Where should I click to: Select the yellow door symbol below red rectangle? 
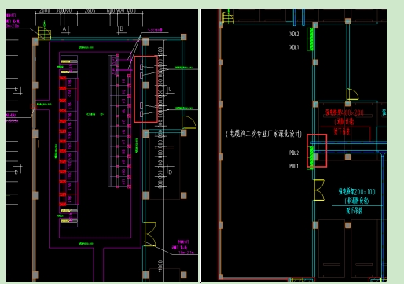(189, 123)
